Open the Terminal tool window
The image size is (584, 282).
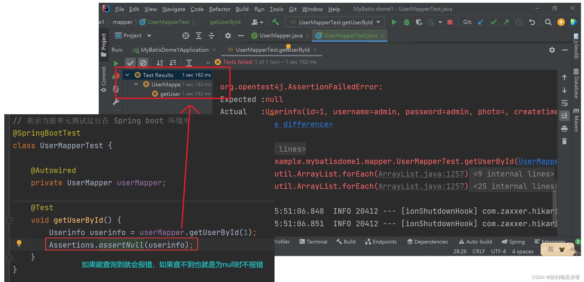pos(313,242)
